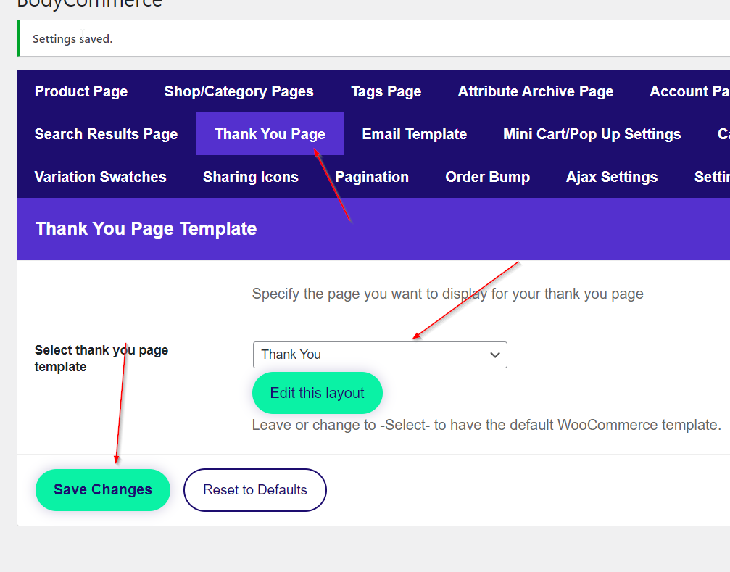Click the Reset to Defaults button

click(255, 490)
